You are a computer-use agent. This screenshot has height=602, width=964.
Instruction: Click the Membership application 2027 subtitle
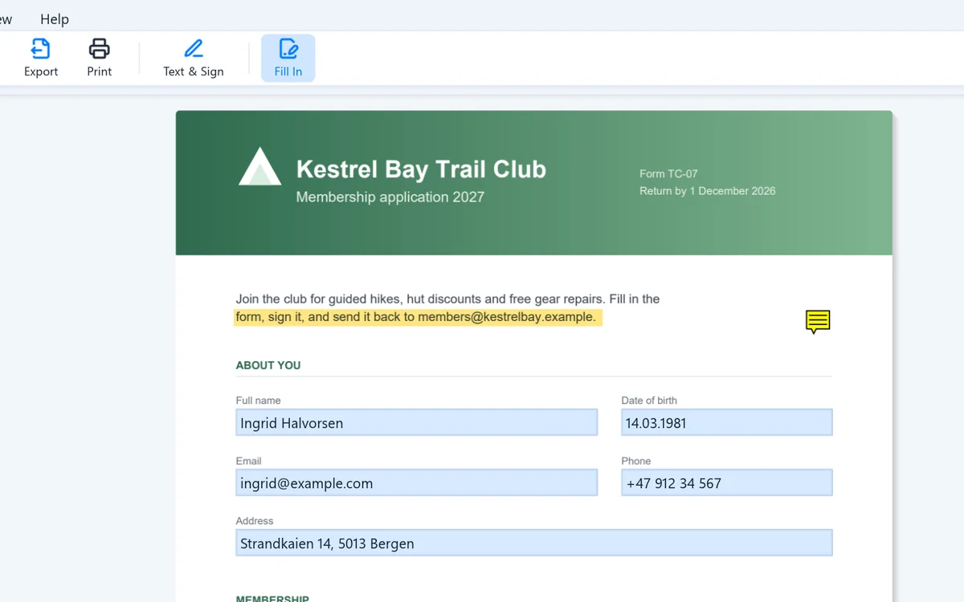(390, 197)
